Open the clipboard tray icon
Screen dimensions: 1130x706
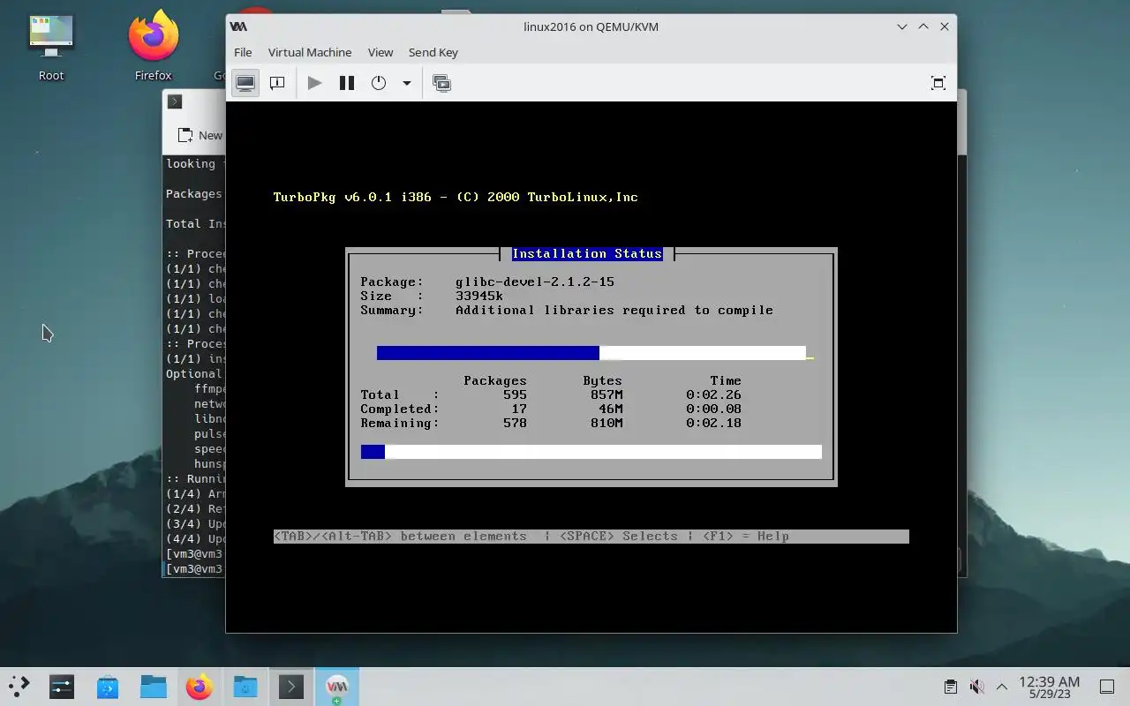pyautogui.click(x=951, y=686)
